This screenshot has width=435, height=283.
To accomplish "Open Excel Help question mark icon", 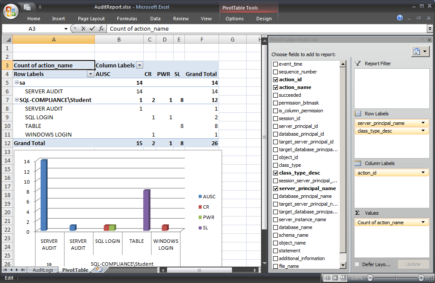I will 400,18.
